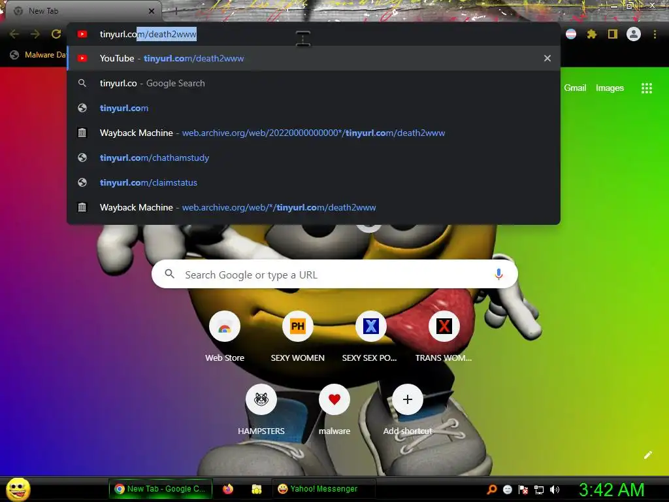Start voice search with microphone icon

click(498, 275)
